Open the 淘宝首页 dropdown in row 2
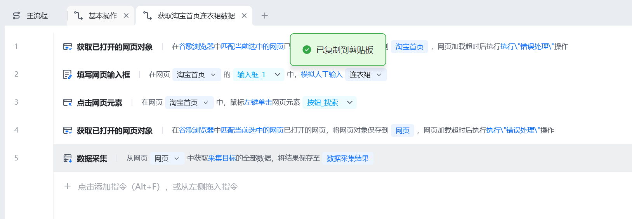 (x=196, y=74)
